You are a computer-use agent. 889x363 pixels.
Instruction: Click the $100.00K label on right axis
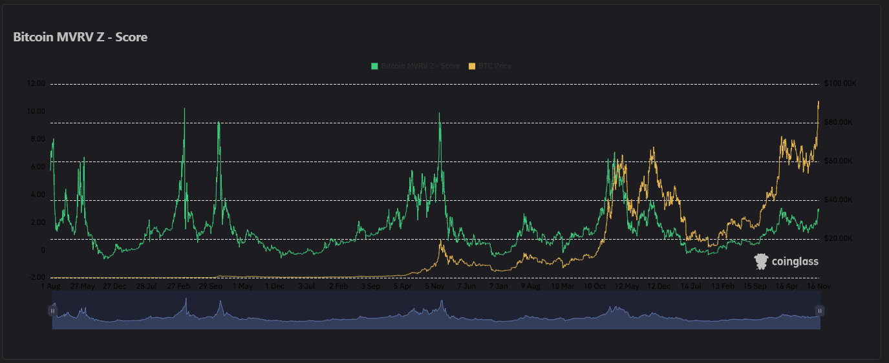click(841, 84)
